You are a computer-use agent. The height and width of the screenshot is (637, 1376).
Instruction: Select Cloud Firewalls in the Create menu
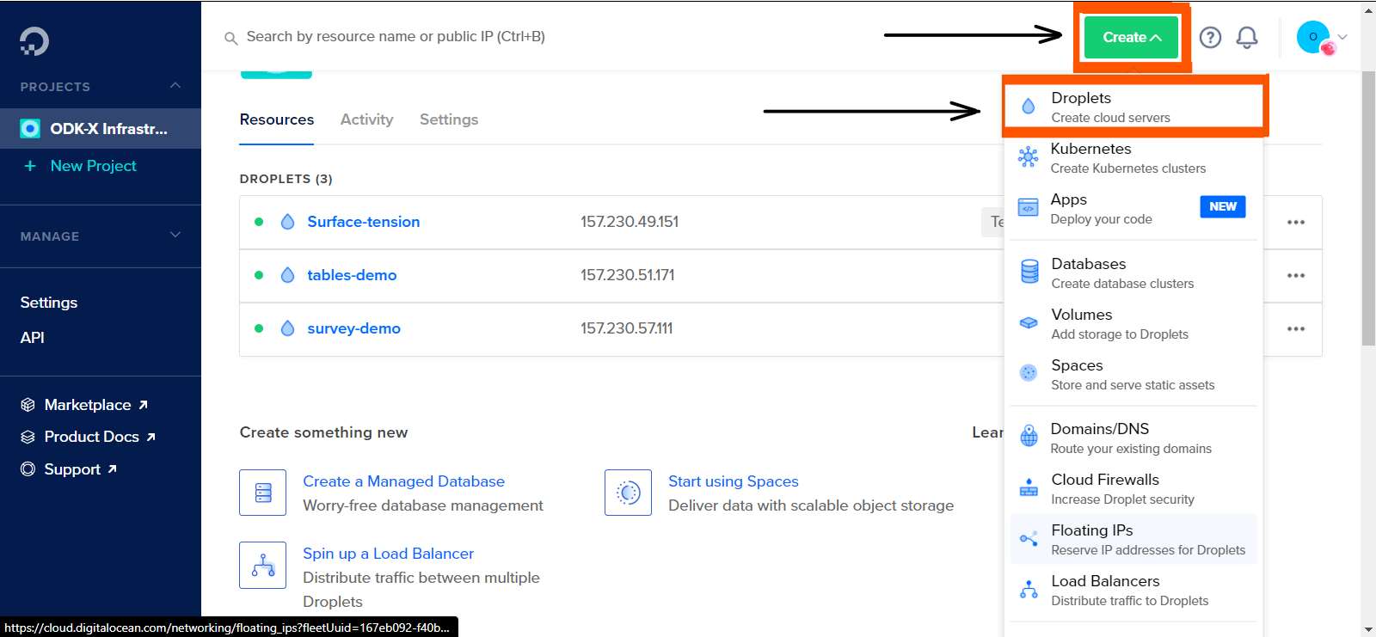(1133, 488)
